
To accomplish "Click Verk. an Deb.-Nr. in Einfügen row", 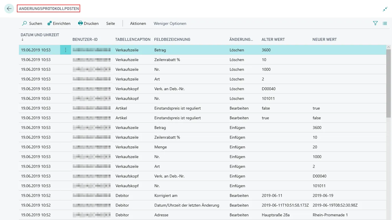I will (169, 176).
